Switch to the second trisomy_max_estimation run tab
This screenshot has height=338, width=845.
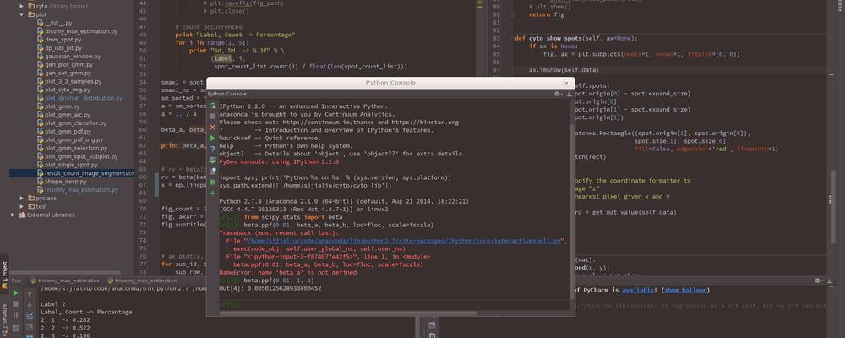coord(142,281)
